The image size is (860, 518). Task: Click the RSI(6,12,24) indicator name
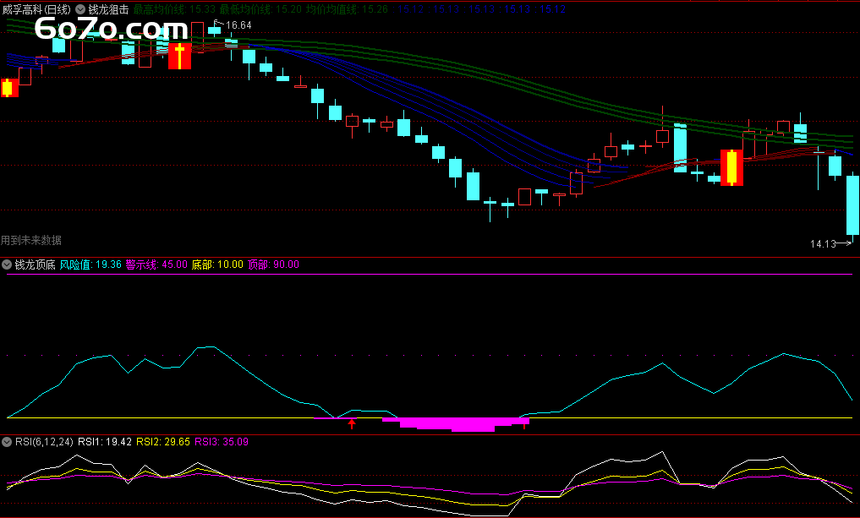click(x=44, y=442)
